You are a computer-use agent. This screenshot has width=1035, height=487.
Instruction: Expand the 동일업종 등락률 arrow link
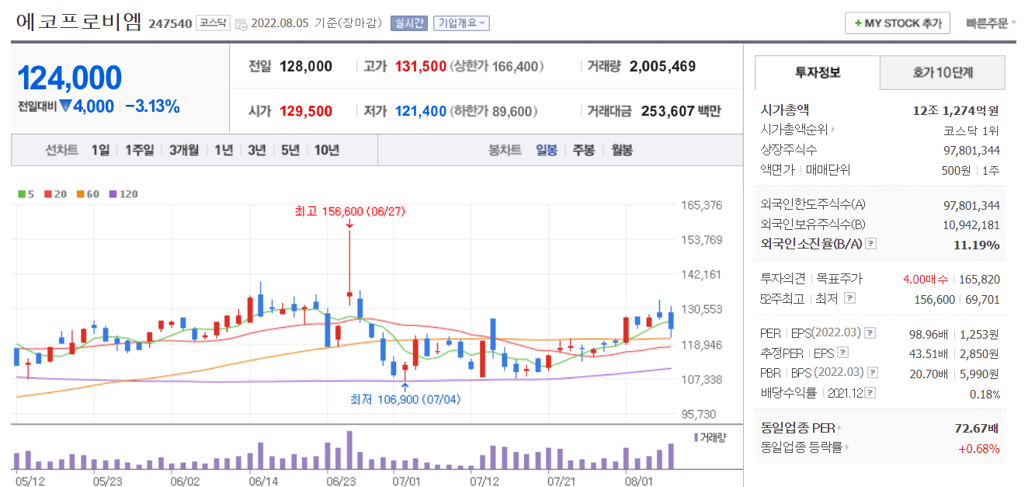[846, 447]
